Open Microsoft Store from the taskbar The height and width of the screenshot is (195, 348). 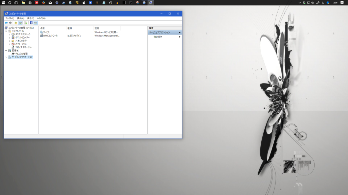(x=30, y=3)
